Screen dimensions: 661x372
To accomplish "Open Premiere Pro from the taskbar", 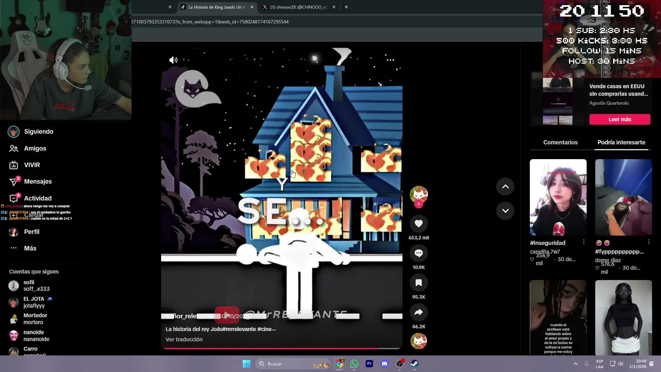I will (369, 364).
